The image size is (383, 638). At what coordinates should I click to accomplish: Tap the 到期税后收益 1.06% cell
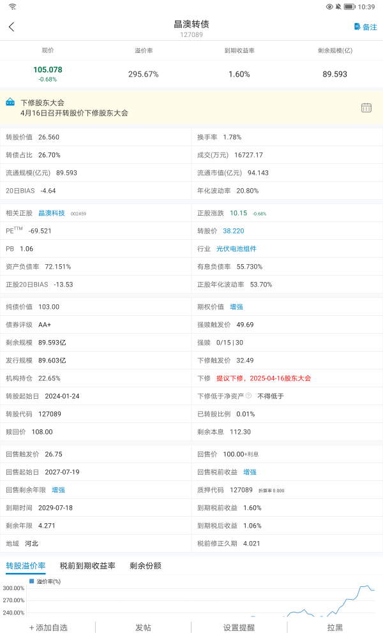tap(287, 526)
